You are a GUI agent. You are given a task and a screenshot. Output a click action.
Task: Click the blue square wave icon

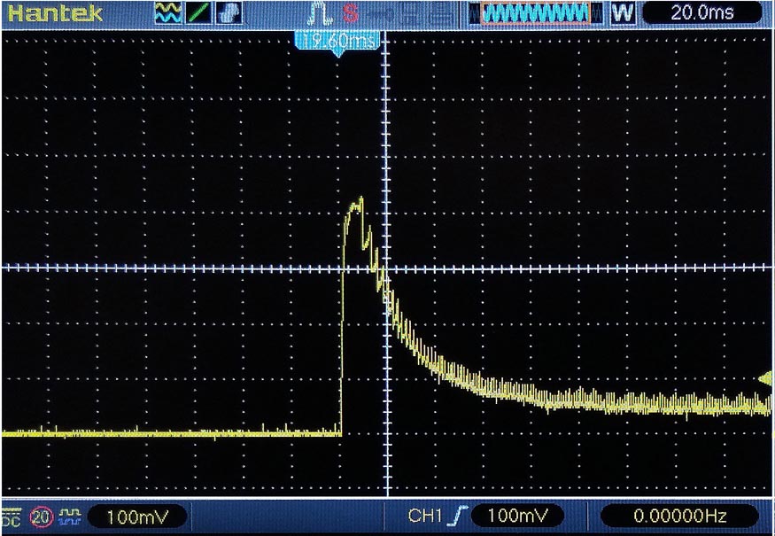(70, 517)
